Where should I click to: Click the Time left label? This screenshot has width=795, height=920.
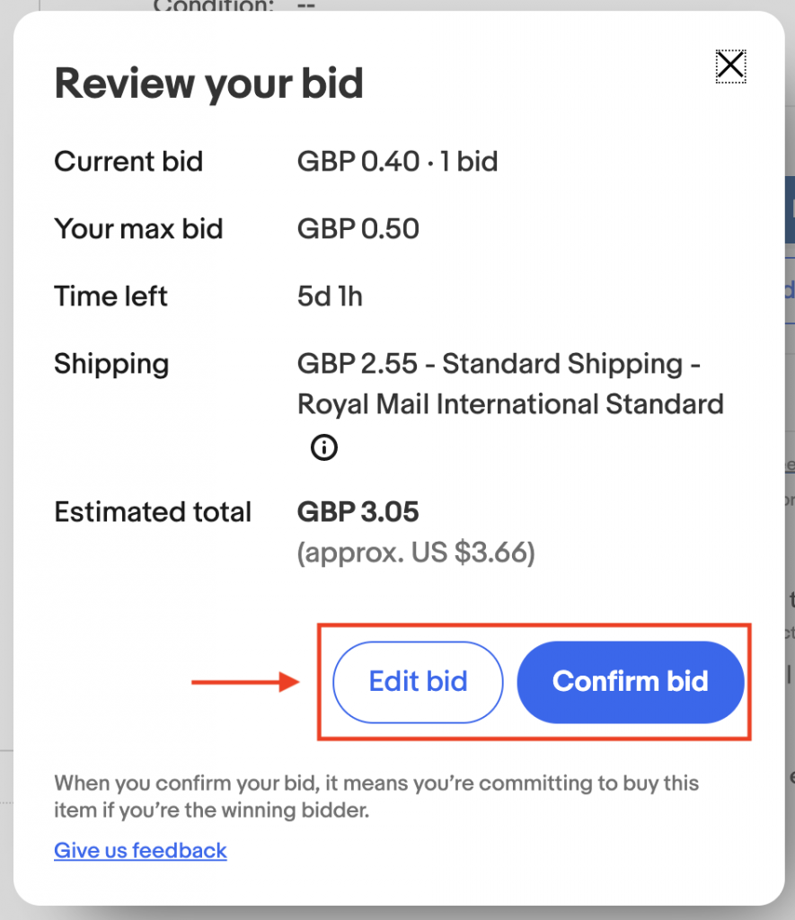(110, 296)
